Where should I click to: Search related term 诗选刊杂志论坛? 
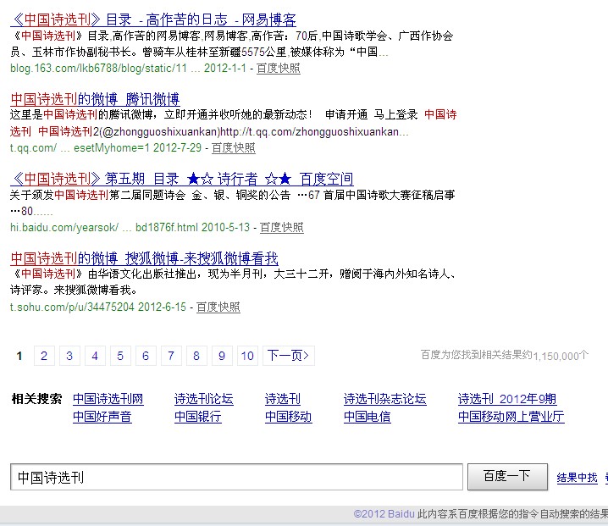tap(384, 399)
